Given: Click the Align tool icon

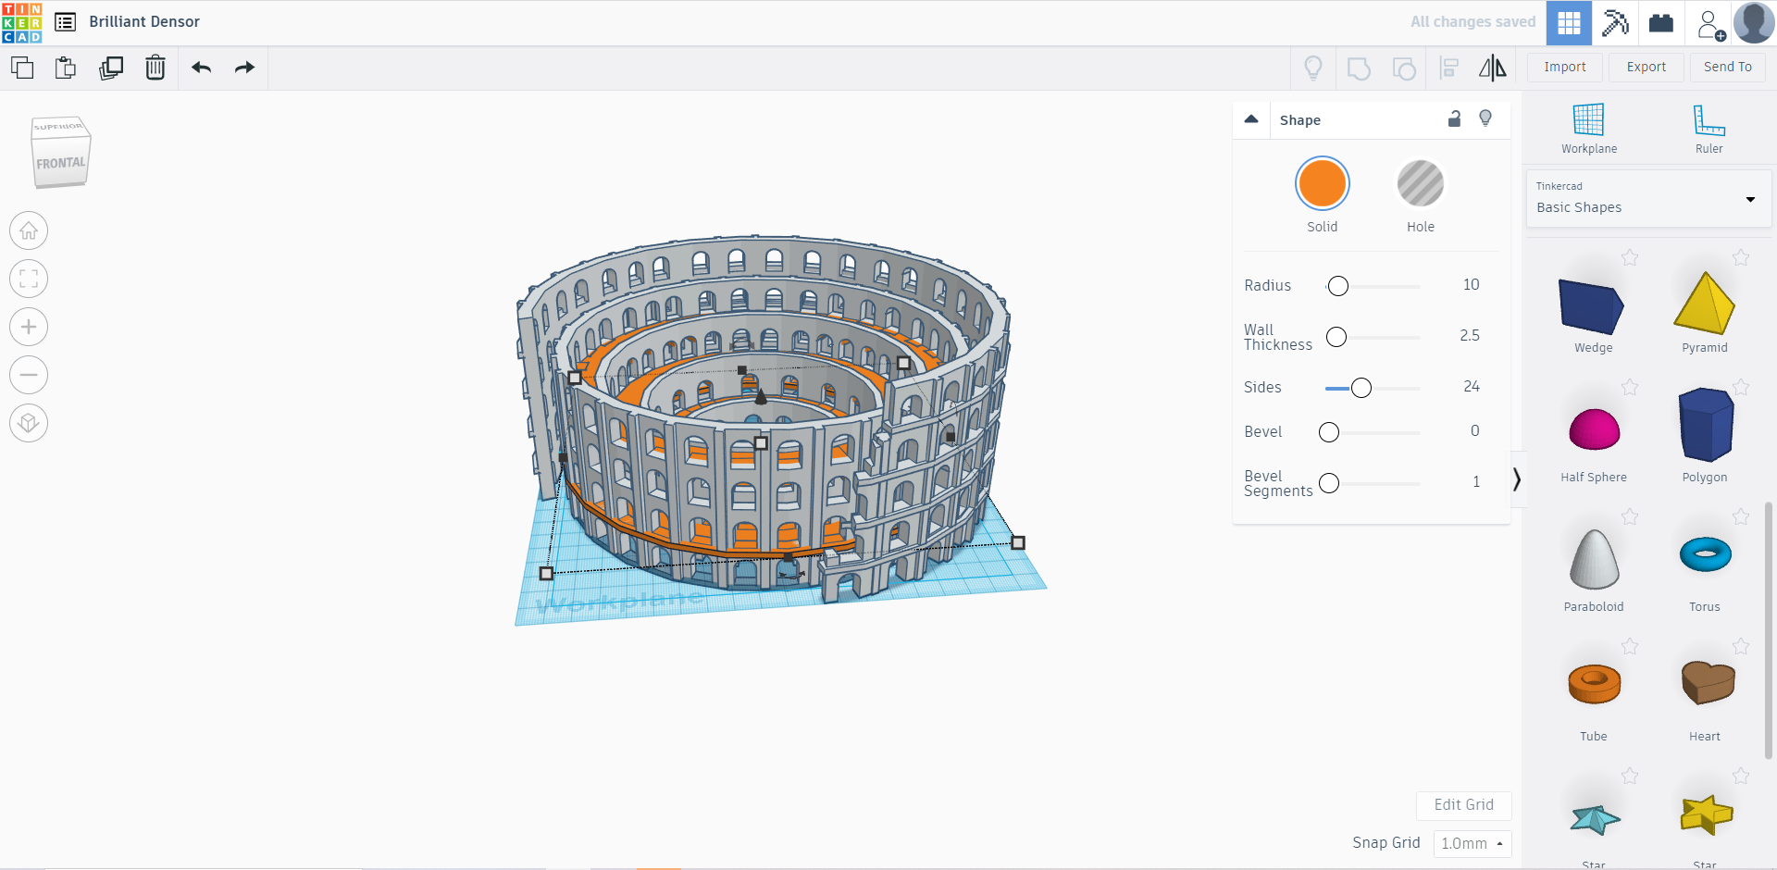Looking at the screenshot, I should 1449,68.
